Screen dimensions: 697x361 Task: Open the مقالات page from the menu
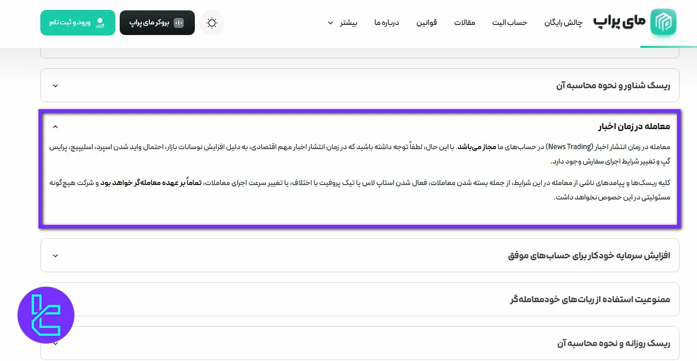(x=465, y=22)
